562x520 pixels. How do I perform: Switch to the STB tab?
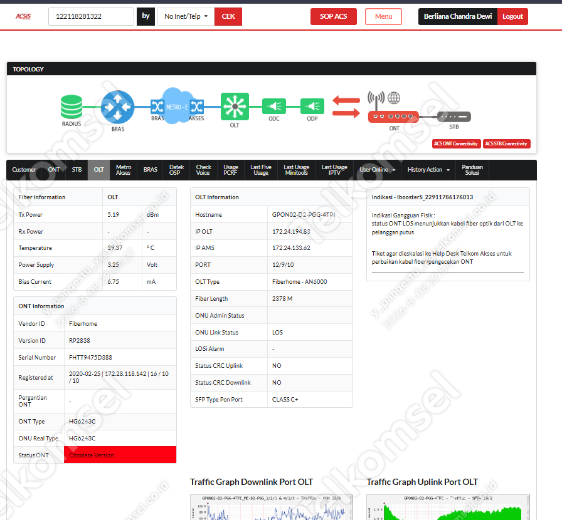pos(77,170)
